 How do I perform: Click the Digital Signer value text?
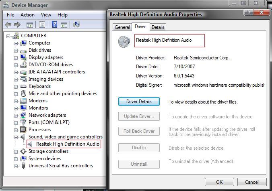click(x=219, y=85)
